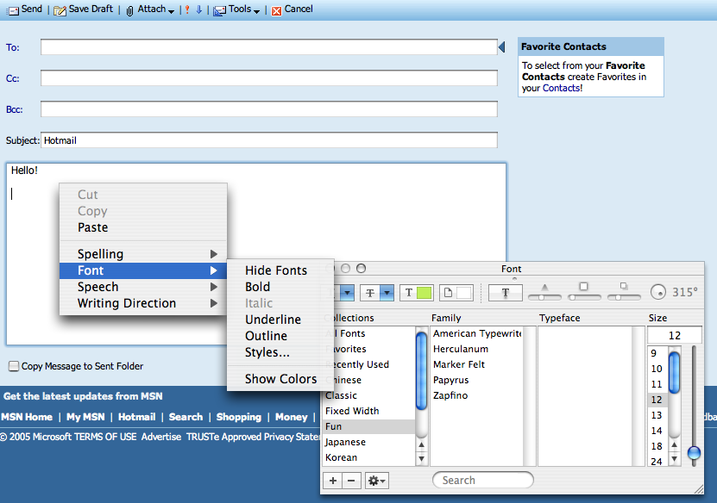Click the Cancel button label
The image size is (717, 503).
[x=299, y=9]
